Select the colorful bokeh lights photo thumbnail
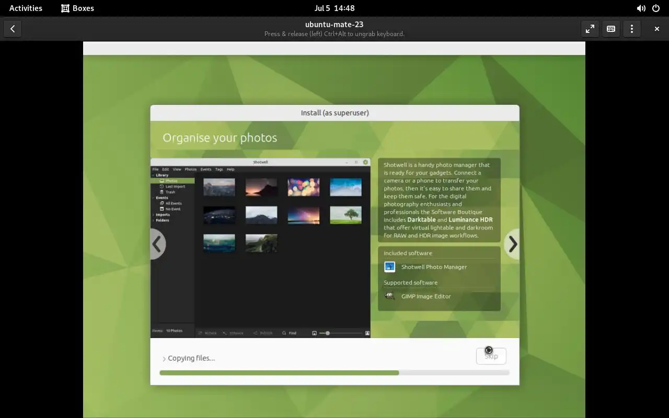 (304, 187)
